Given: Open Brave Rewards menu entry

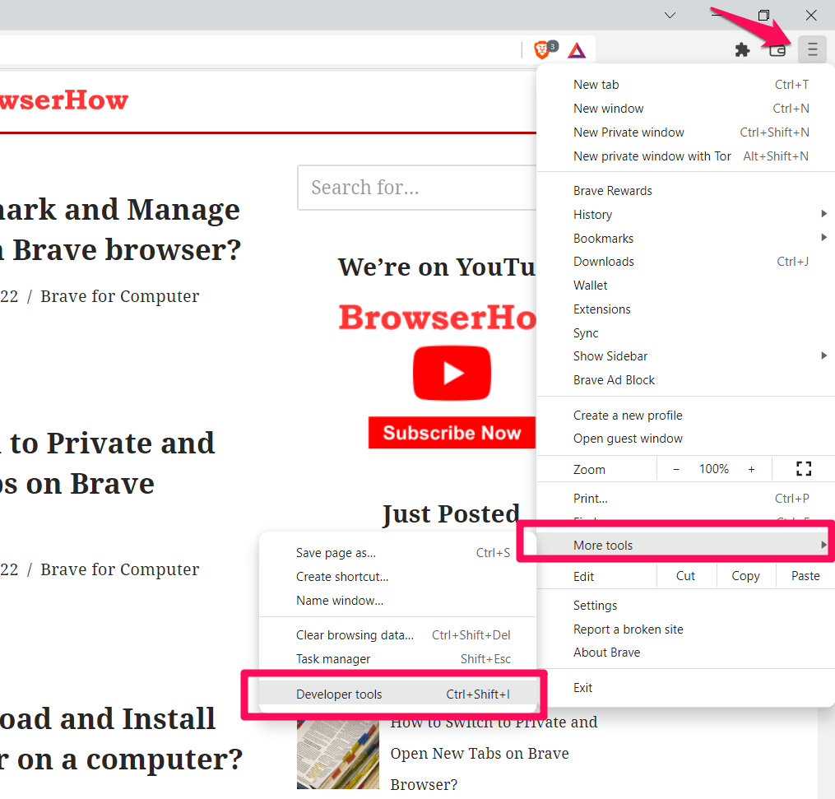Looking at the screenshot, I should tap(686, 191).
